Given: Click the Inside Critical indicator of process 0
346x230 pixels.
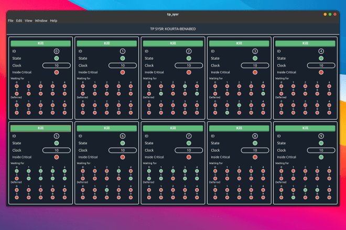Looking at the screenshot, I should (57, 72).
